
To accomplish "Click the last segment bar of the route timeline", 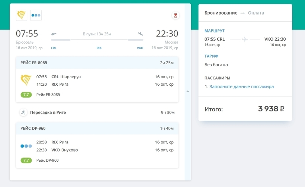I will [x=136, y=40].
